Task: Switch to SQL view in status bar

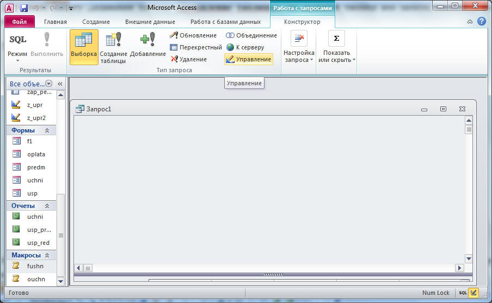Action: click(x=463, y=293)
